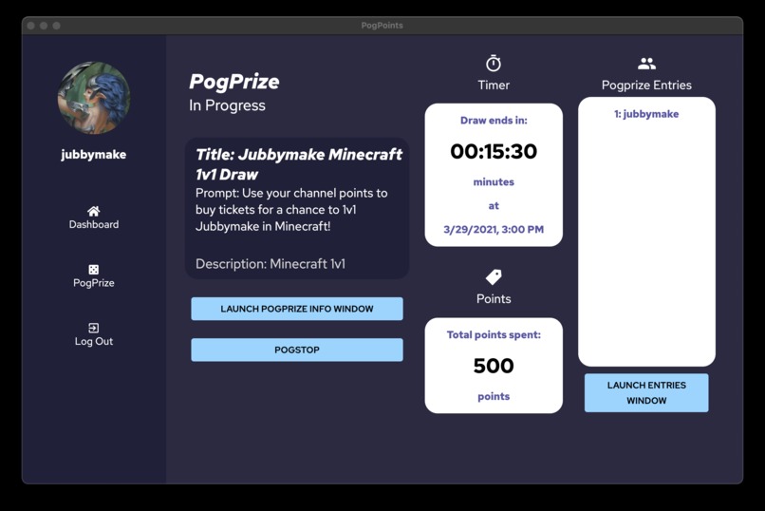
Task: Click the 'Points' heading label
Action: (494, 299)
